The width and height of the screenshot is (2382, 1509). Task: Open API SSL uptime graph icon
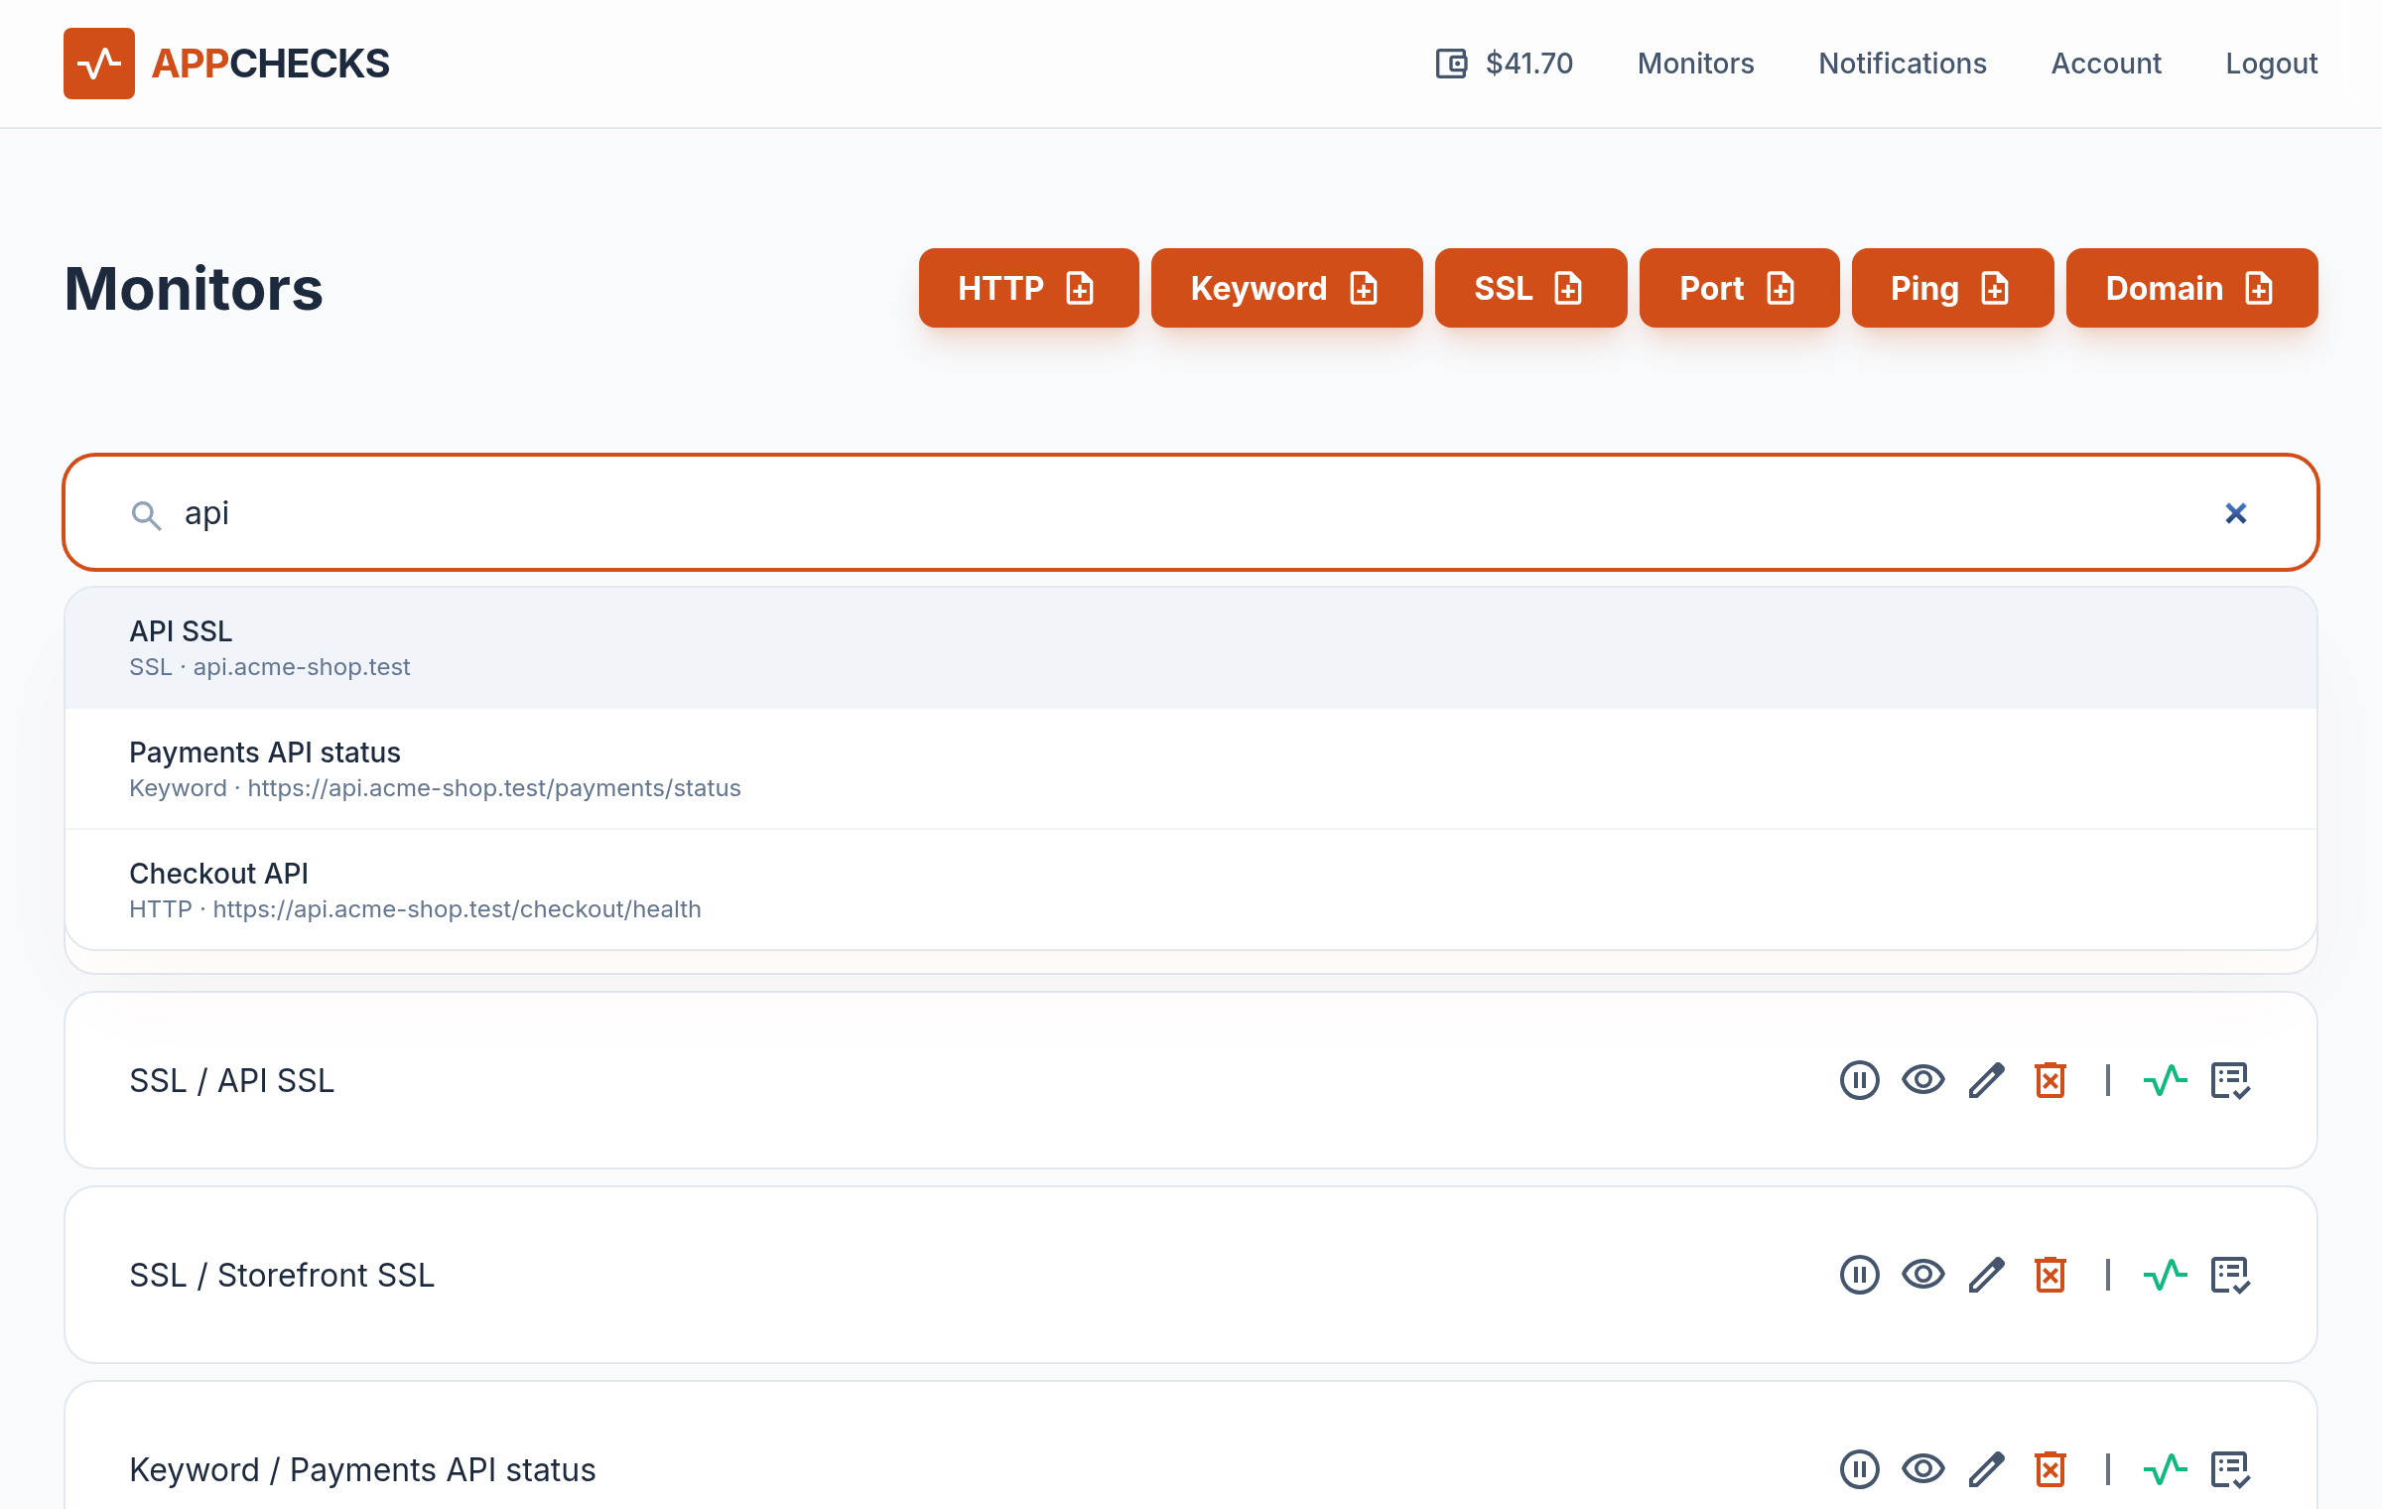tap(2166, 1080)
